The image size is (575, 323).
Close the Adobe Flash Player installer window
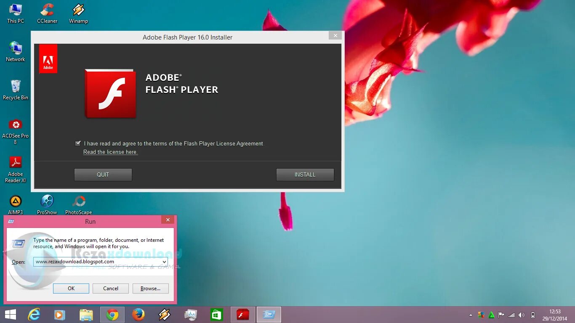[x=335, y=36]
